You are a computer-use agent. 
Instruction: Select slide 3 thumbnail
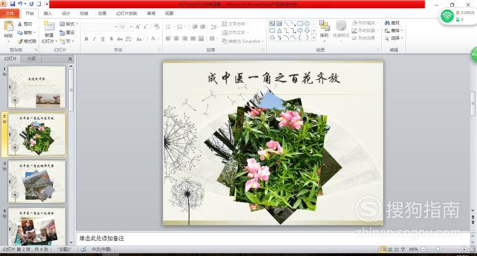click(x=37, y=182)
